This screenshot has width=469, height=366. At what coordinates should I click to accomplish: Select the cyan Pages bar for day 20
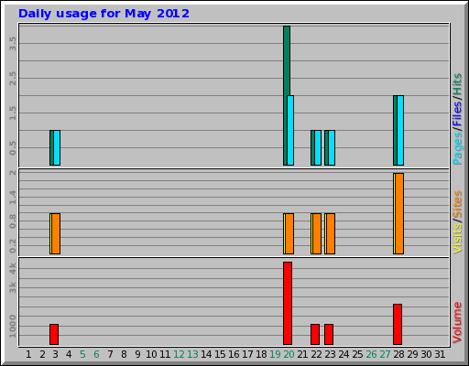[x=290, y=131]
